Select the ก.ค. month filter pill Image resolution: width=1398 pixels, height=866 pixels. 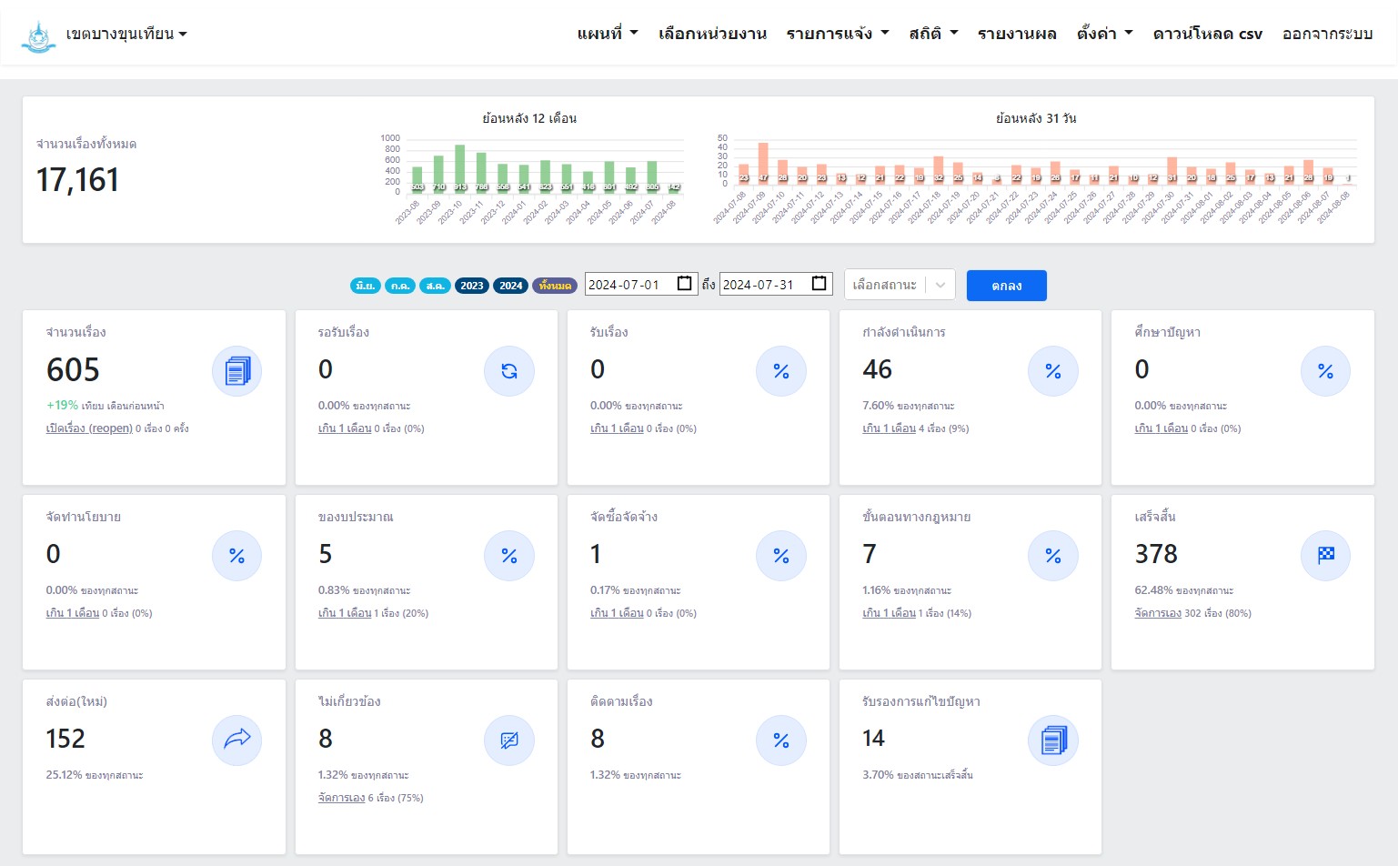400,286
